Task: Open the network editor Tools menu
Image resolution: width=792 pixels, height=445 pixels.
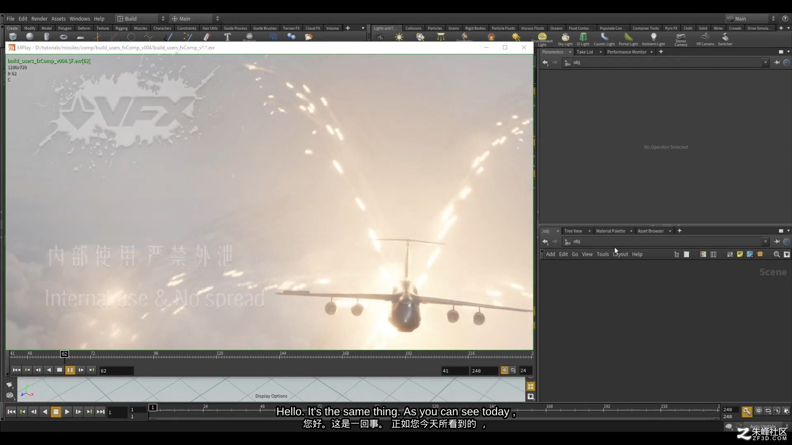Action: click(603, 254)
